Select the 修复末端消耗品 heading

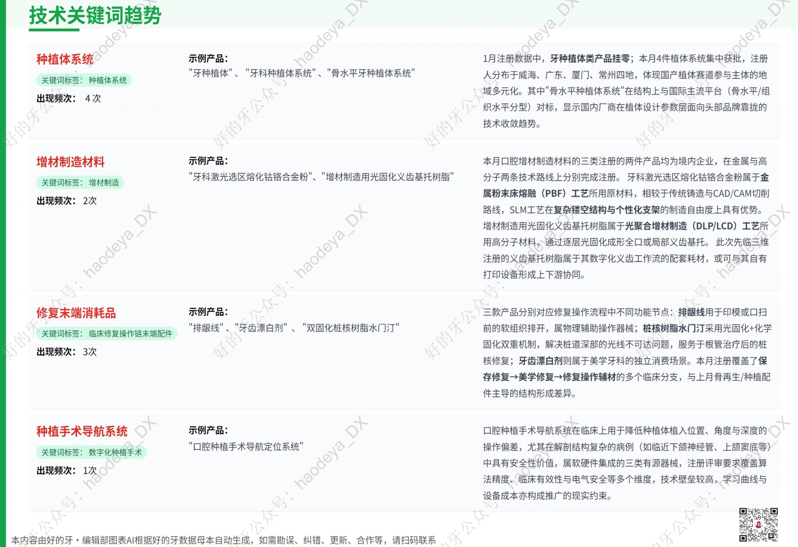pos(76,313)
